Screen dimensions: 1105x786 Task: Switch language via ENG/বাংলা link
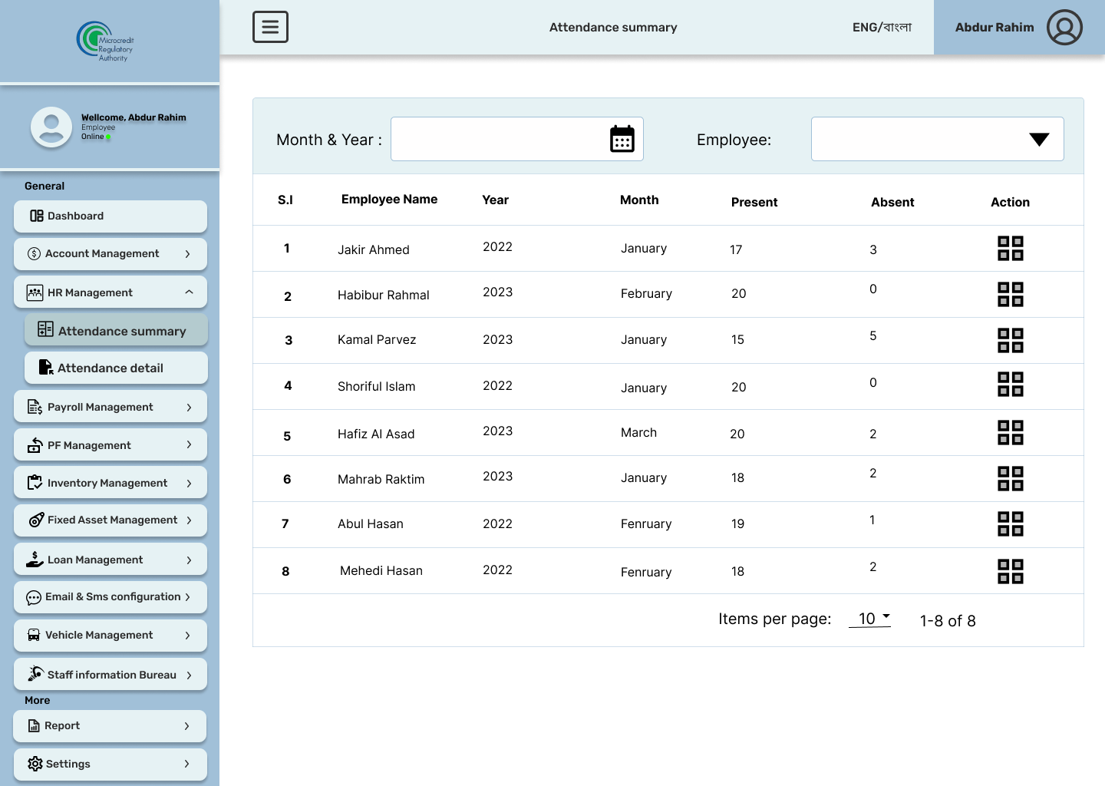(x=882, y=27)
